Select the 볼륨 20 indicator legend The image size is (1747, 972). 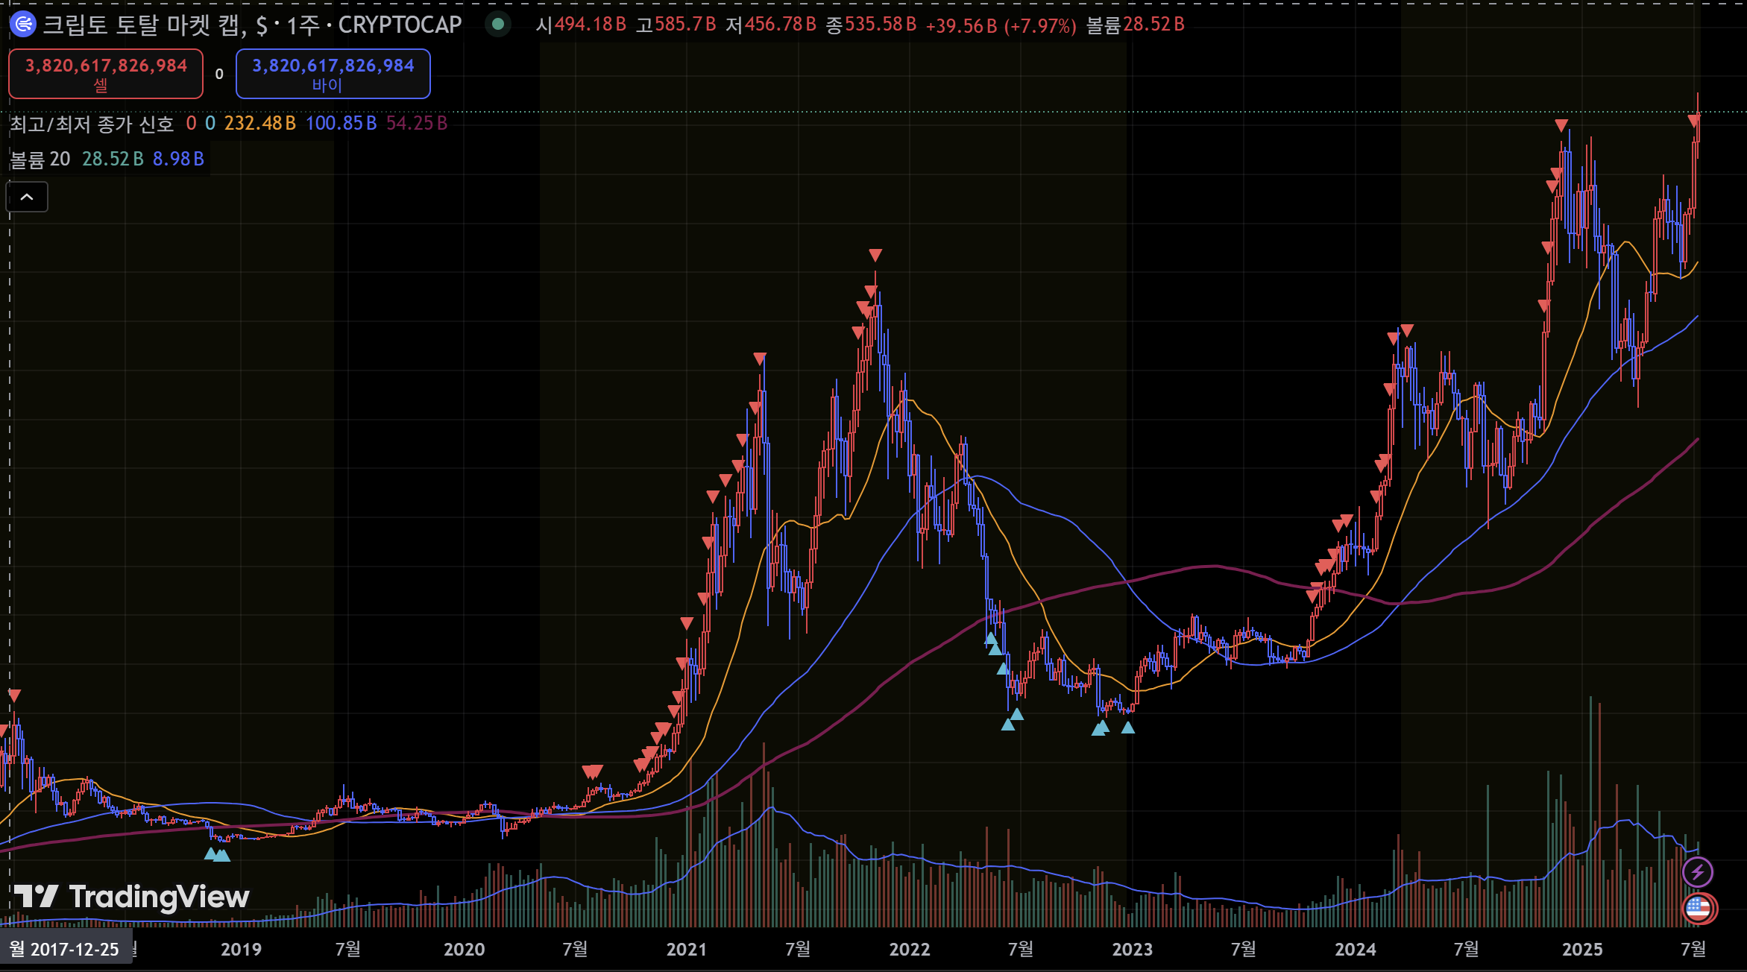(x=40, y=159)
